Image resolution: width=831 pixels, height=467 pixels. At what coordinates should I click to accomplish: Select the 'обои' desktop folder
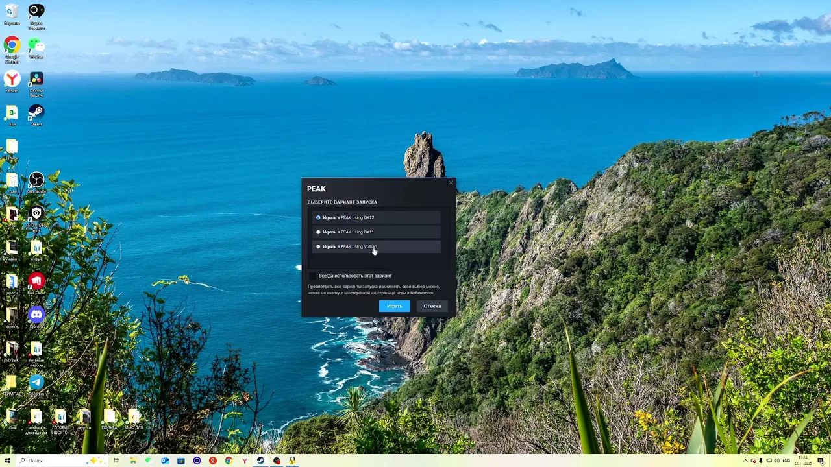point(12,419)
